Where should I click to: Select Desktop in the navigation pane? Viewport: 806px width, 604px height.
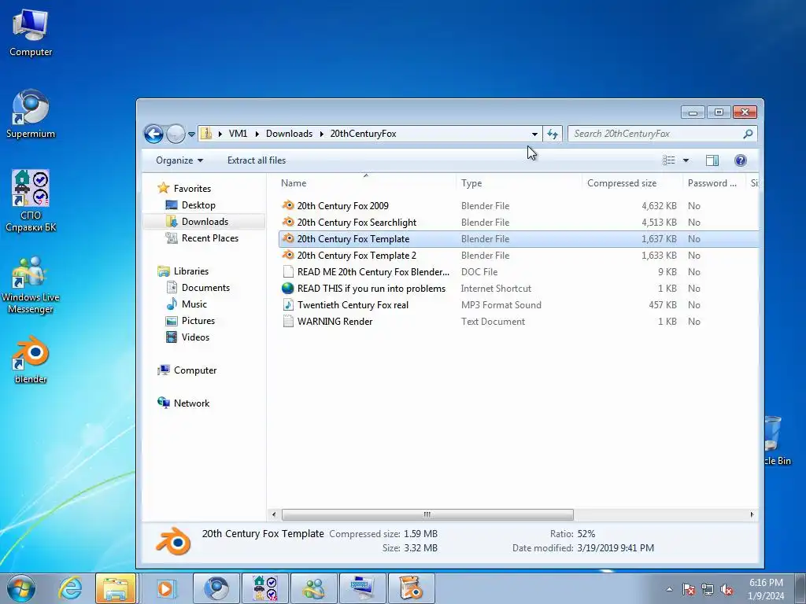pos(198,205)
